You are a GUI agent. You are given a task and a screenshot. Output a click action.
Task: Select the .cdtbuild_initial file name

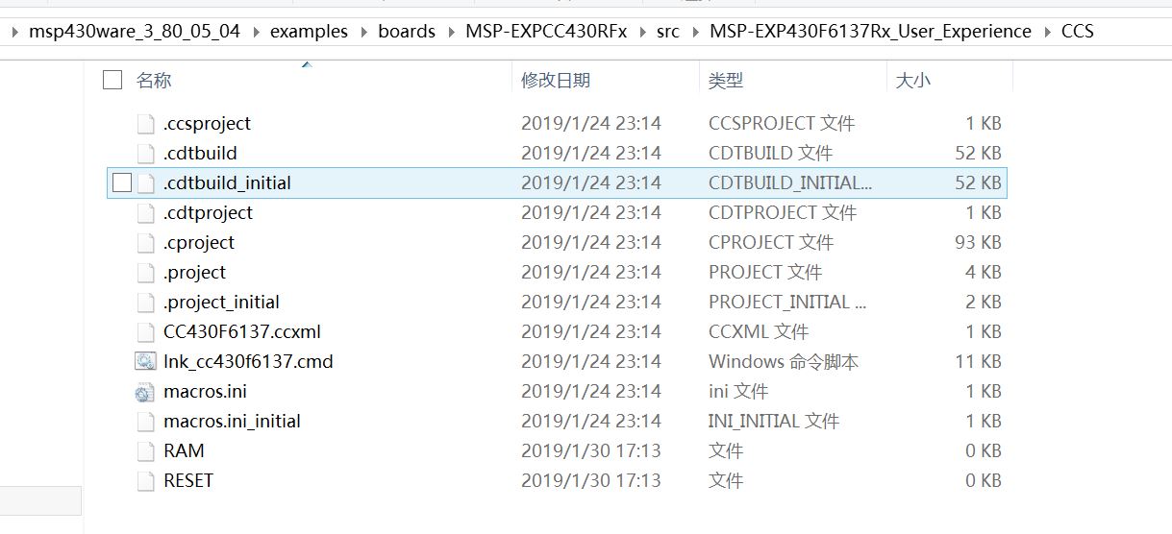click(227, 183)
